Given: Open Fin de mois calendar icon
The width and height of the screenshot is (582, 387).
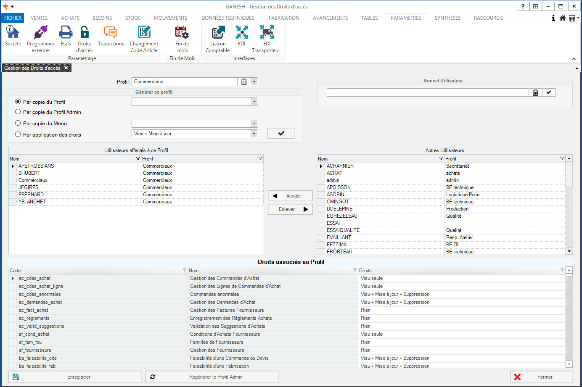Looking at the screenshot, I should (182, 33).
